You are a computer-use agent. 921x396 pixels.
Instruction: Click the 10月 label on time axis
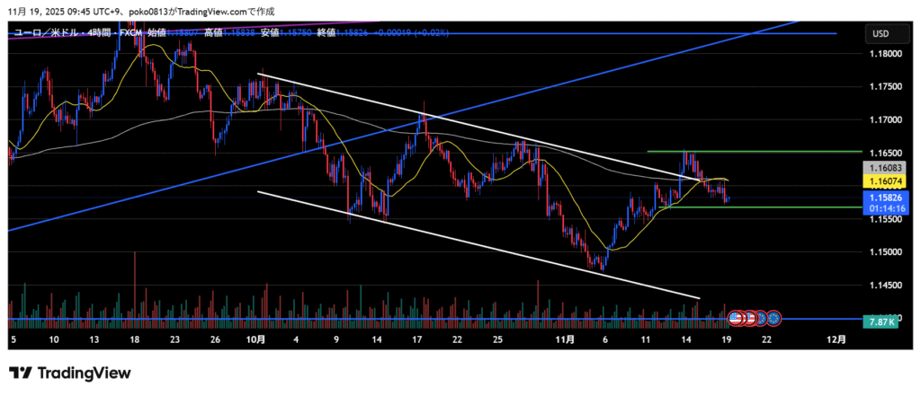[255, 340]
